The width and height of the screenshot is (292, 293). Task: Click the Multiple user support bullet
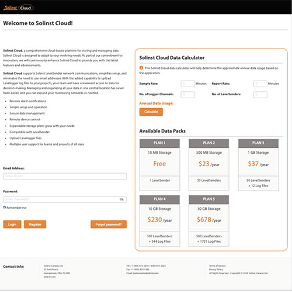point(47,144)
